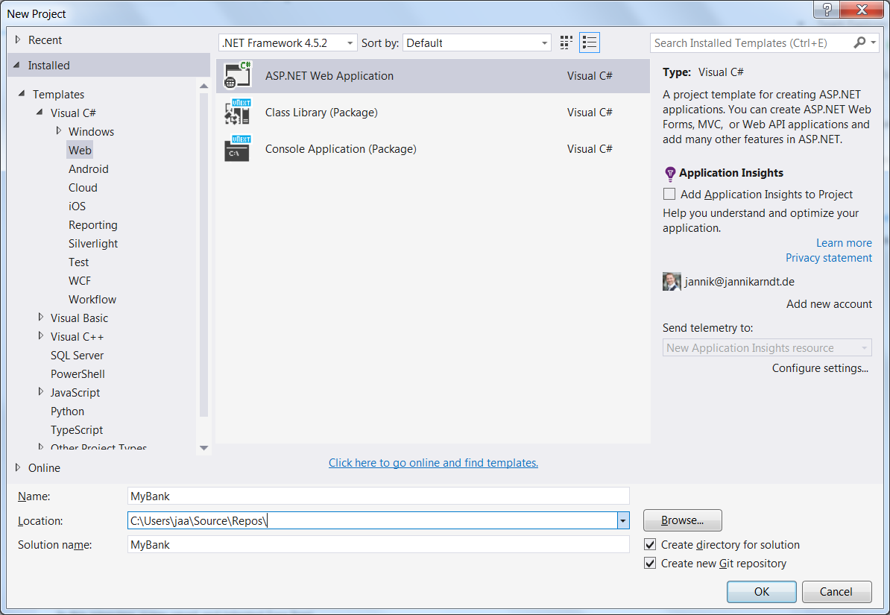890x615 pixels.
Task: Click the search magnifier icon
Action: coord(859,42)
